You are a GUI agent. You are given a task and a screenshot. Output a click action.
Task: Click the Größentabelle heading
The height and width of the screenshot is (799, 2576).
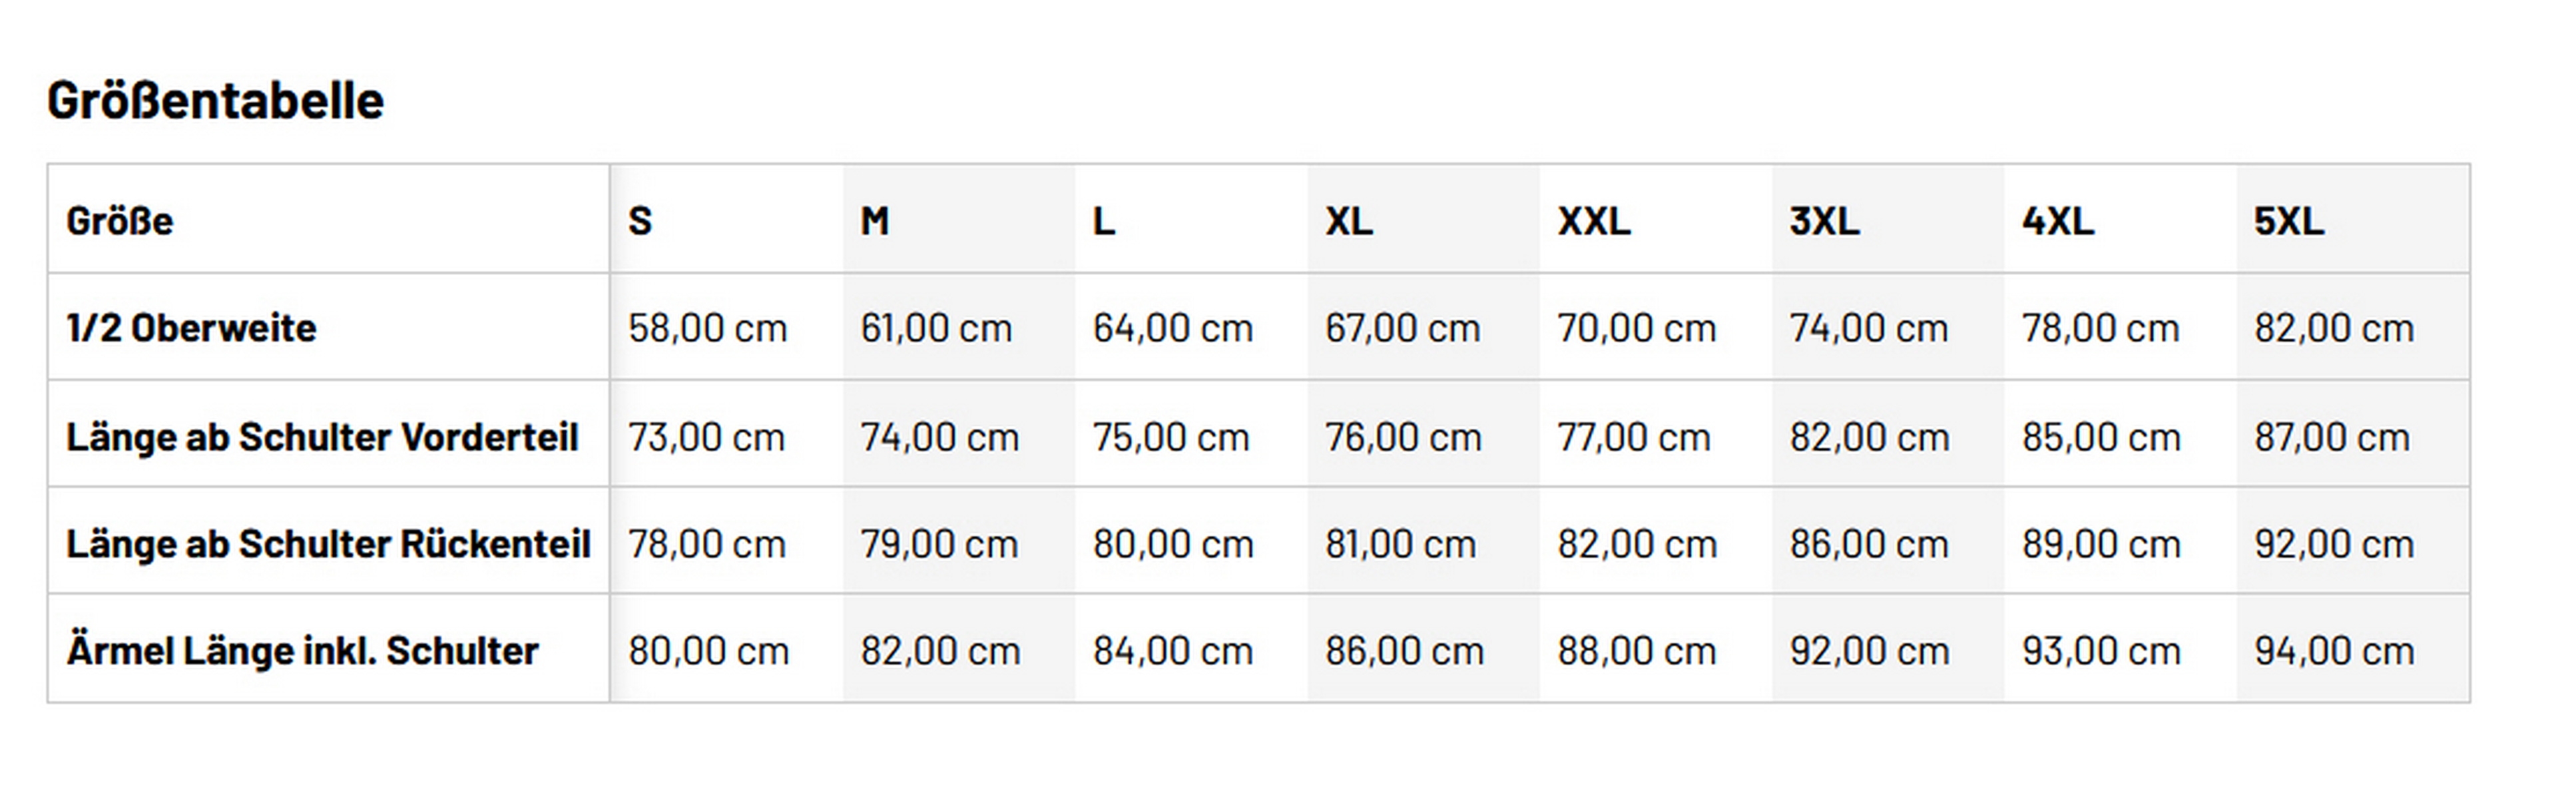click(215, 101)
